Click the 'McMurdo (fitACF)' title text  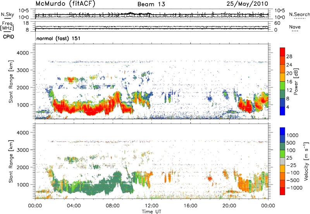coord(65,4)
